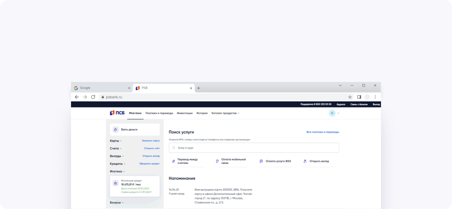The image size is (452, 209).
Task: Switch to the Google browser tab
Action: click(x=100, y=88)
